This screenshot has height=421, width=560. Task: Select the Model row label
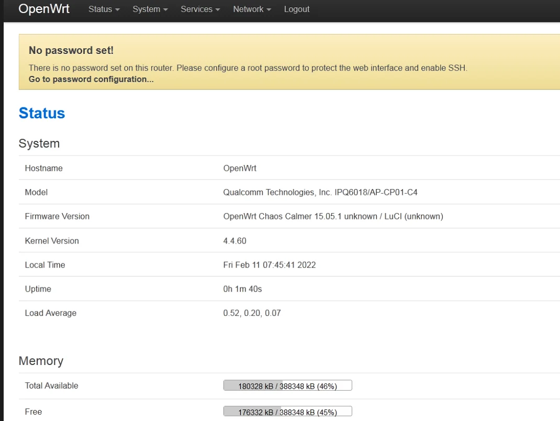[36, 192]
